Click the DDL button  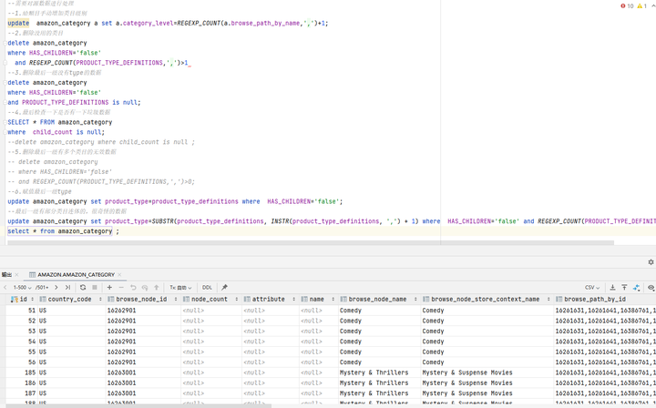pyautogui.click(x=207, y=288)
